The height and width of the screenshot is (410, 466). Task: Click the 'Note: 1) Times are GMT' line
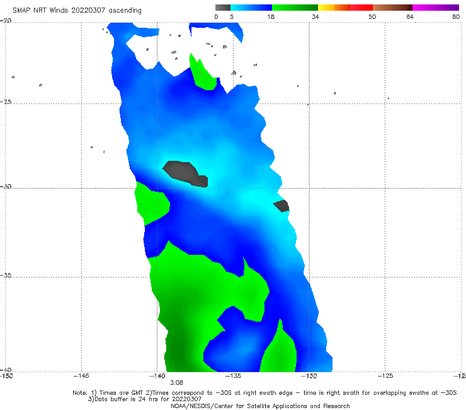tap(264, 393)
